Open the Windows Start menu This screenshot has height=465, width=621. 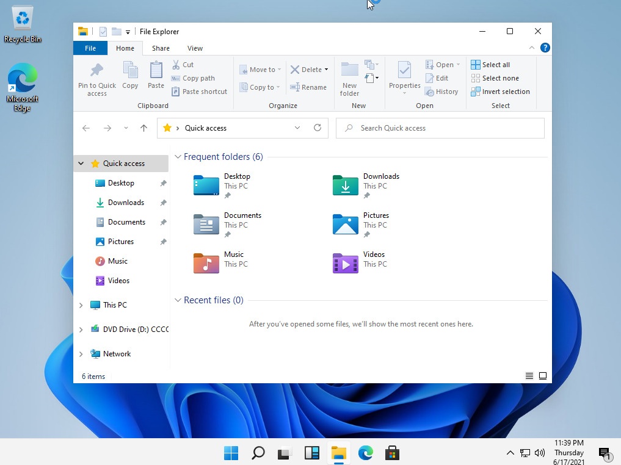click(231, 453)
